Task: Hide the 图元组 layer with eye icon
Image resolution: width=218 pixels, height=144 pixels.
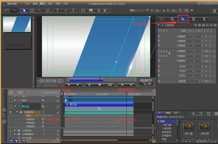Action: (x=11, y=106)
